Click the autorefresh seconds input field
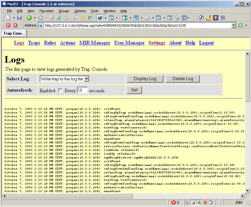Screen dimensions: 251x207 click(x=82, y=90)
